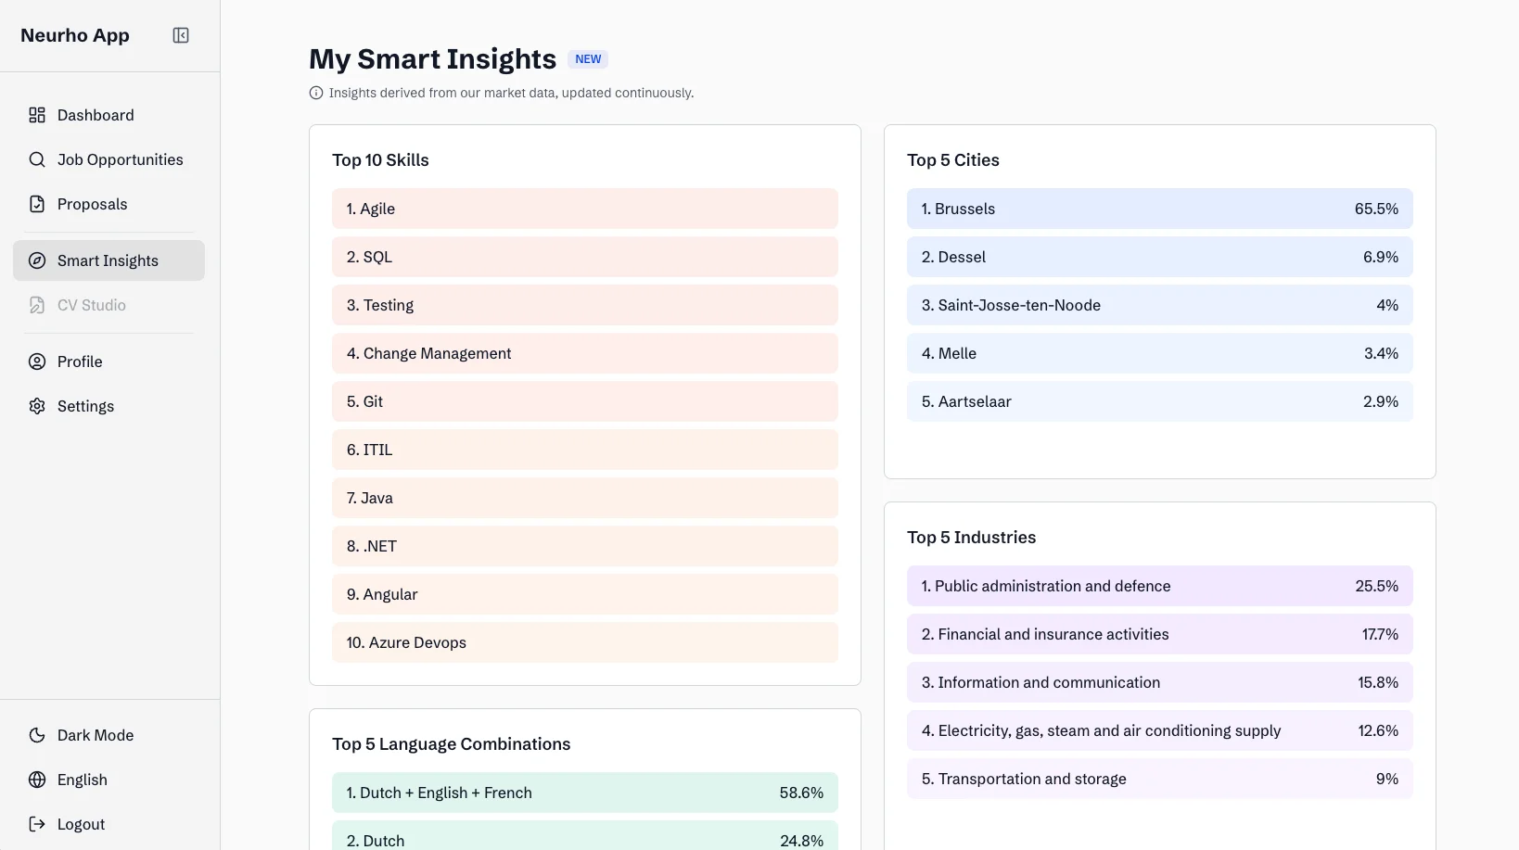Image resolution: width=1519 pixels, height=850 pixels.
Task: Click the Saint-Josse-ten-Noode city row
Action: (x=1160, y=305)
